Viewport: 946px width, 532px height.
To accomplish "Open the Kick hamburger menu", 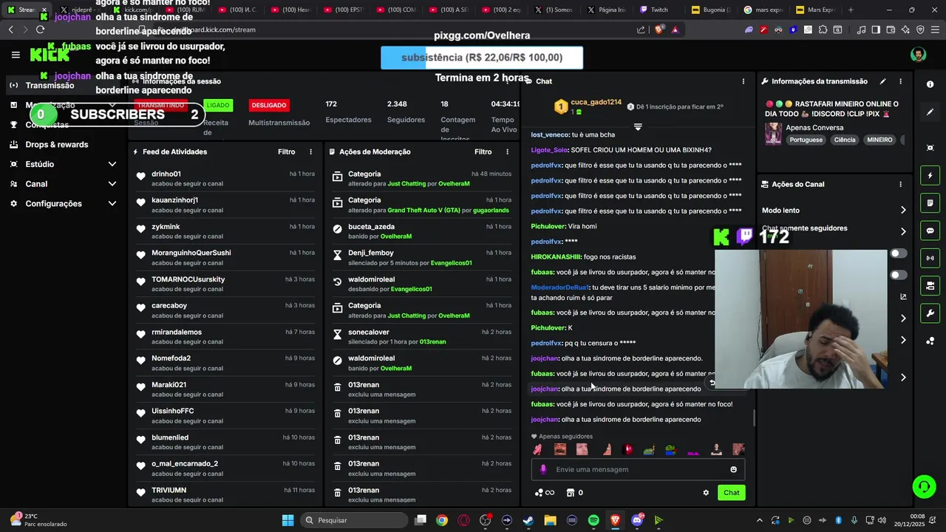I will click(16, 55).
